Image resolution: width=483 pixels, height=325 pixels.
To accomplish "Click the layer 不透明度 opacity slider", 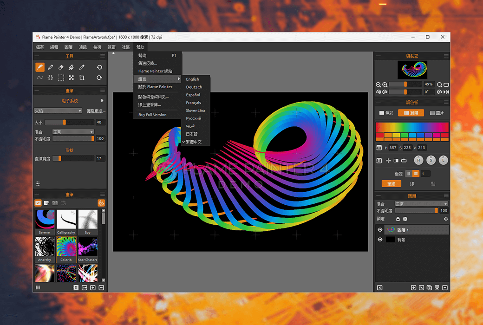I will (417, 211).
